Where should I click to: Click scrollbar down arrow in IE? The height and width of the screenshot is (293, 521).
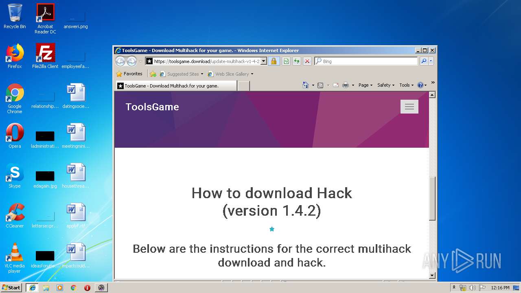coord(432,276)
